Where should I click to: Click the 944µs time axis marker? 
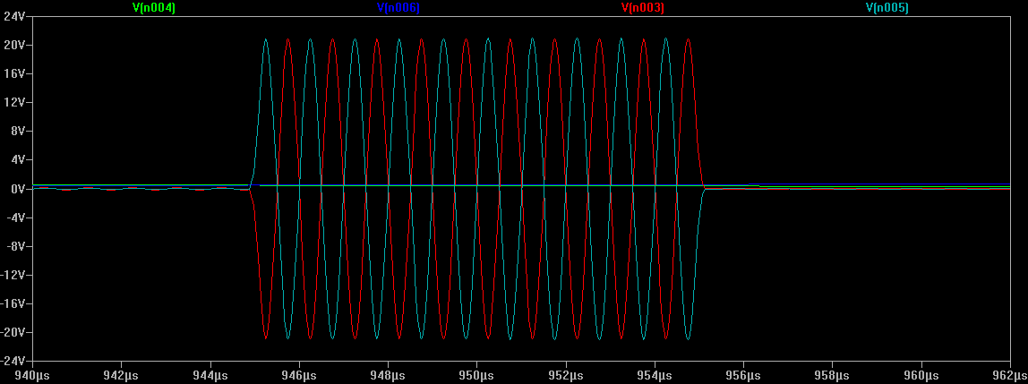pos(210,376)
